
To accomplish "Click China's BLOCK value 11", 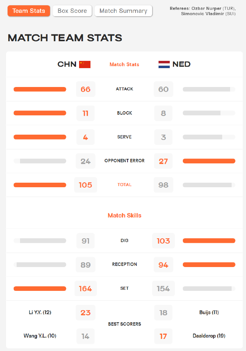I will [x=86, y=113].
